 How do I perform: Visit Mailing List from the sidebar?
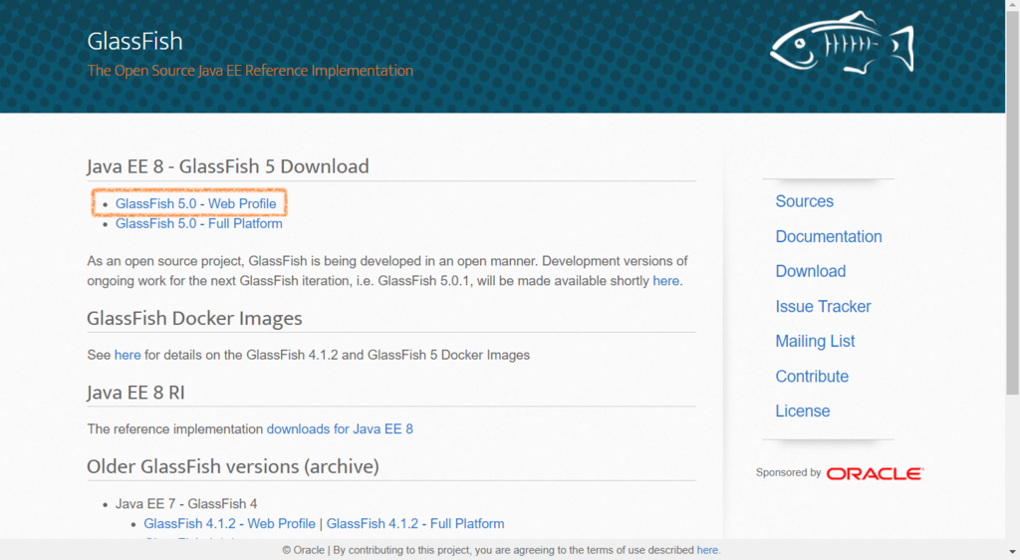pos(815,341)
